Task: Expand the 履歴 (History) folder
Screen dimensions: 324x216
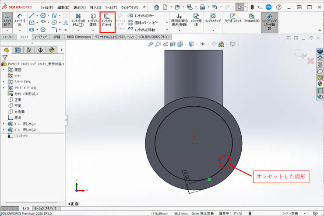Action: click(x=4, y=70)
